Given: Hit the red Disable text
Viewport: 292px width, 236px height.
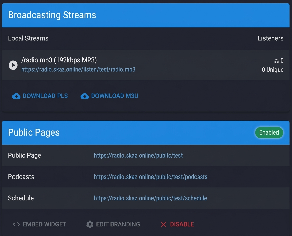Looking at the screenshot, I should coord(182,224).
